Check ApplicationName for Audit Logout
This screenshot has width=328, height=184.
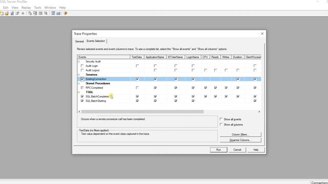[x=155, y=71]
